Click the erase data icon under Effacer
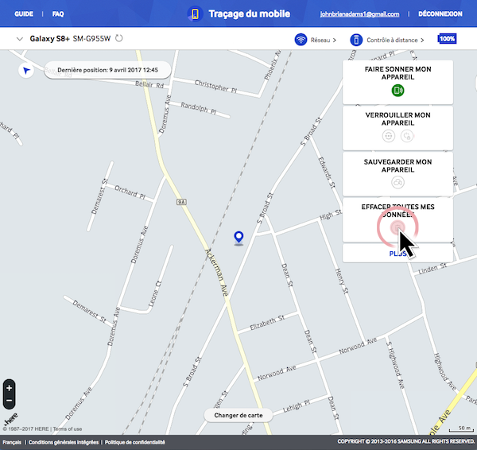477x450 pixels. click(397, 227)
